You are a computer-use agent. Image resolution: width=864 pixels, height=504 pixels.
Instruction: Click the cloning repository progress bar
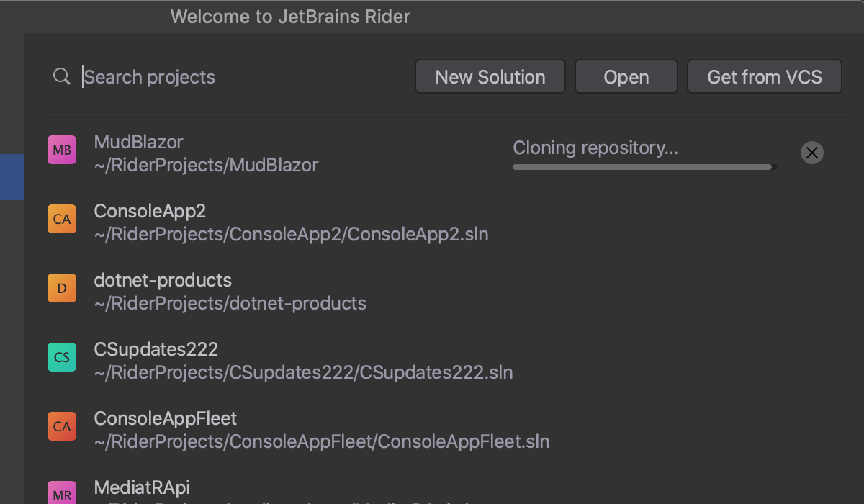[x=644, y=167]
